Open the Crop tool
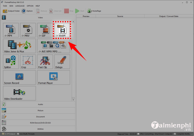The width and height of the screenshot is (194, 136). (x=28, y=62)
